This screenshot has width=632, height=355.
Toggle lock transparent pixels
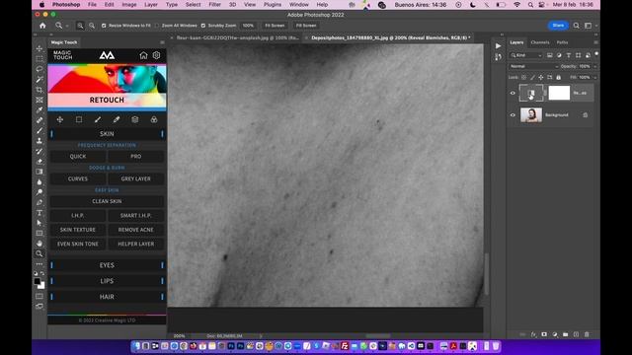(x=523, y=77)
